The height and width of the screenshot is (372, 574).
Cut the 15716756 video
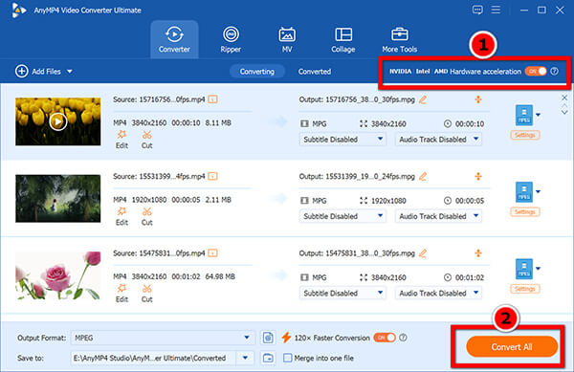146,140
